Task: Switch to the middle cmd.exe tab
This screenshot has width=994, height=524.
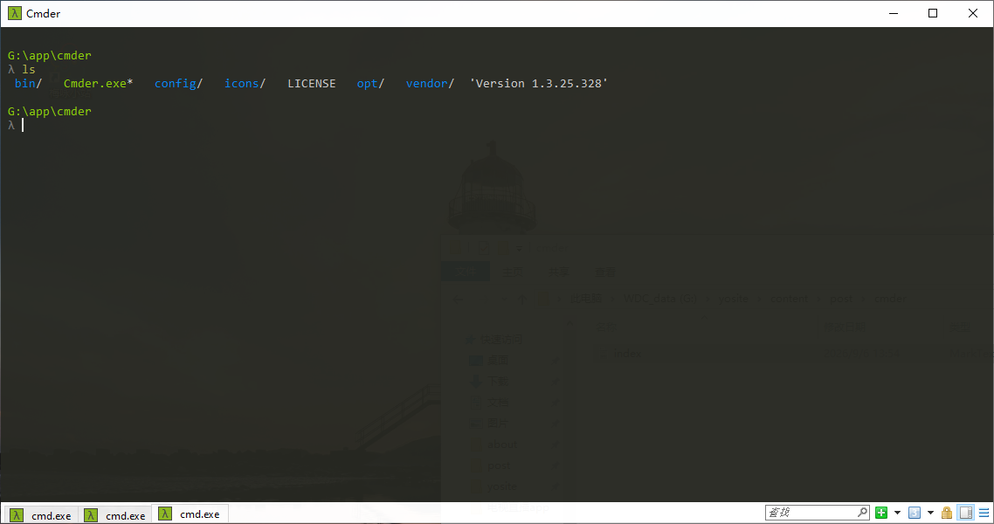Action: pyautogui.click(x=116, y=514)
